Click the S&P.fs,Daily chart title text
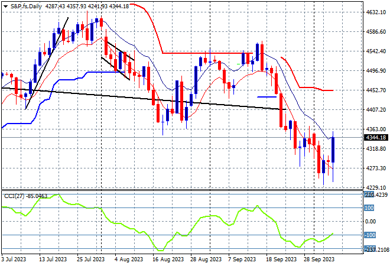The height and width of the screenshot is (266, 390). coord(26,7)
